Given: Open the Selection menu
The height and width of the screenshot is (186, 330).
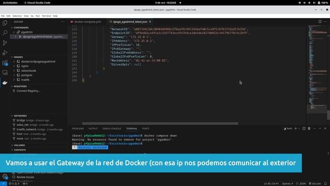Looking at the screenshot, I should [17, 16].
